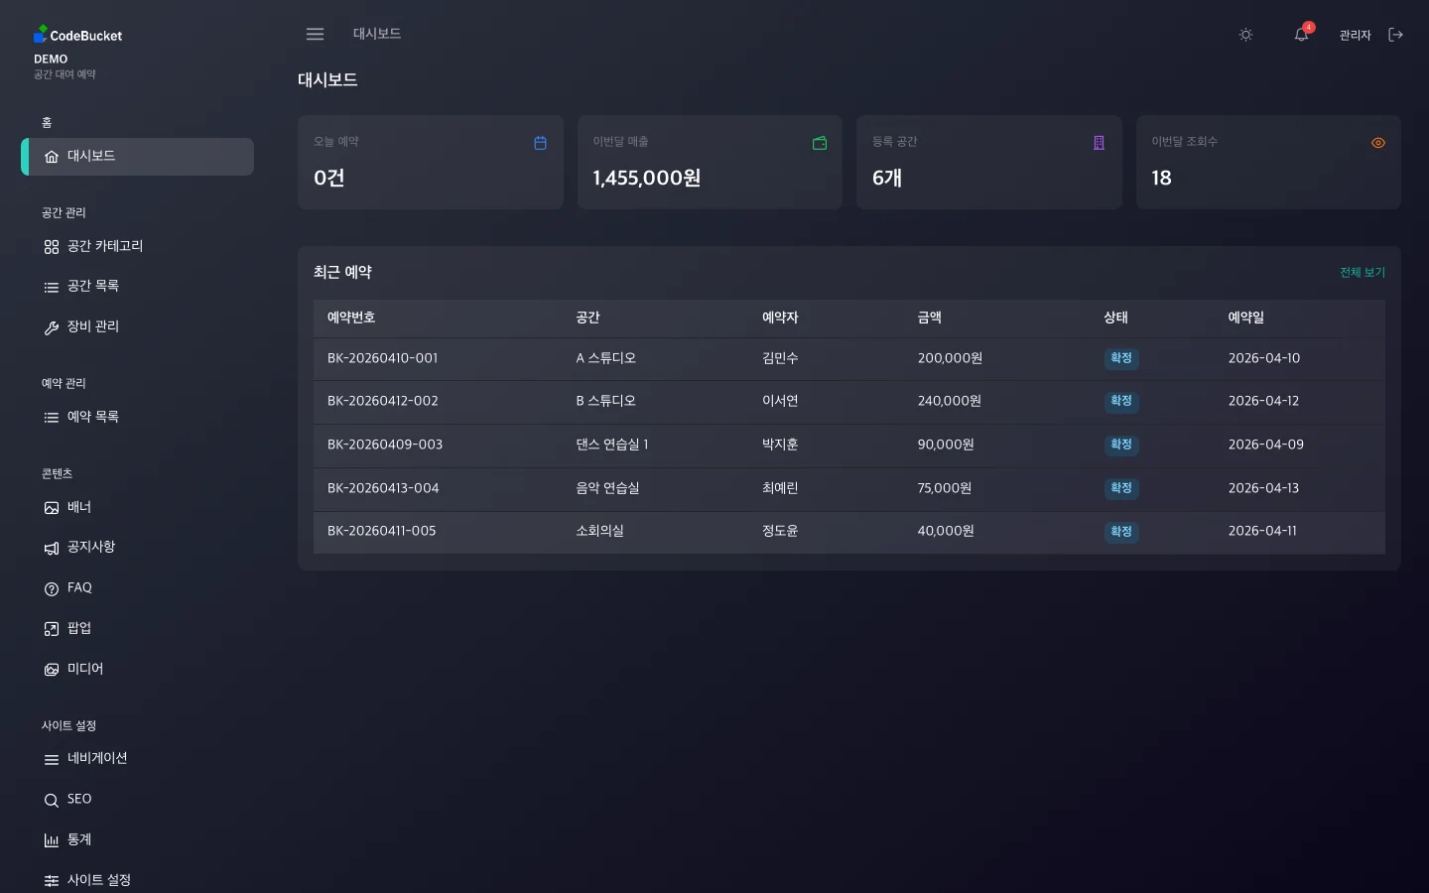Open the 장비 관리 page
This screenshot has width=1429, height=893.
click(92, 326)
